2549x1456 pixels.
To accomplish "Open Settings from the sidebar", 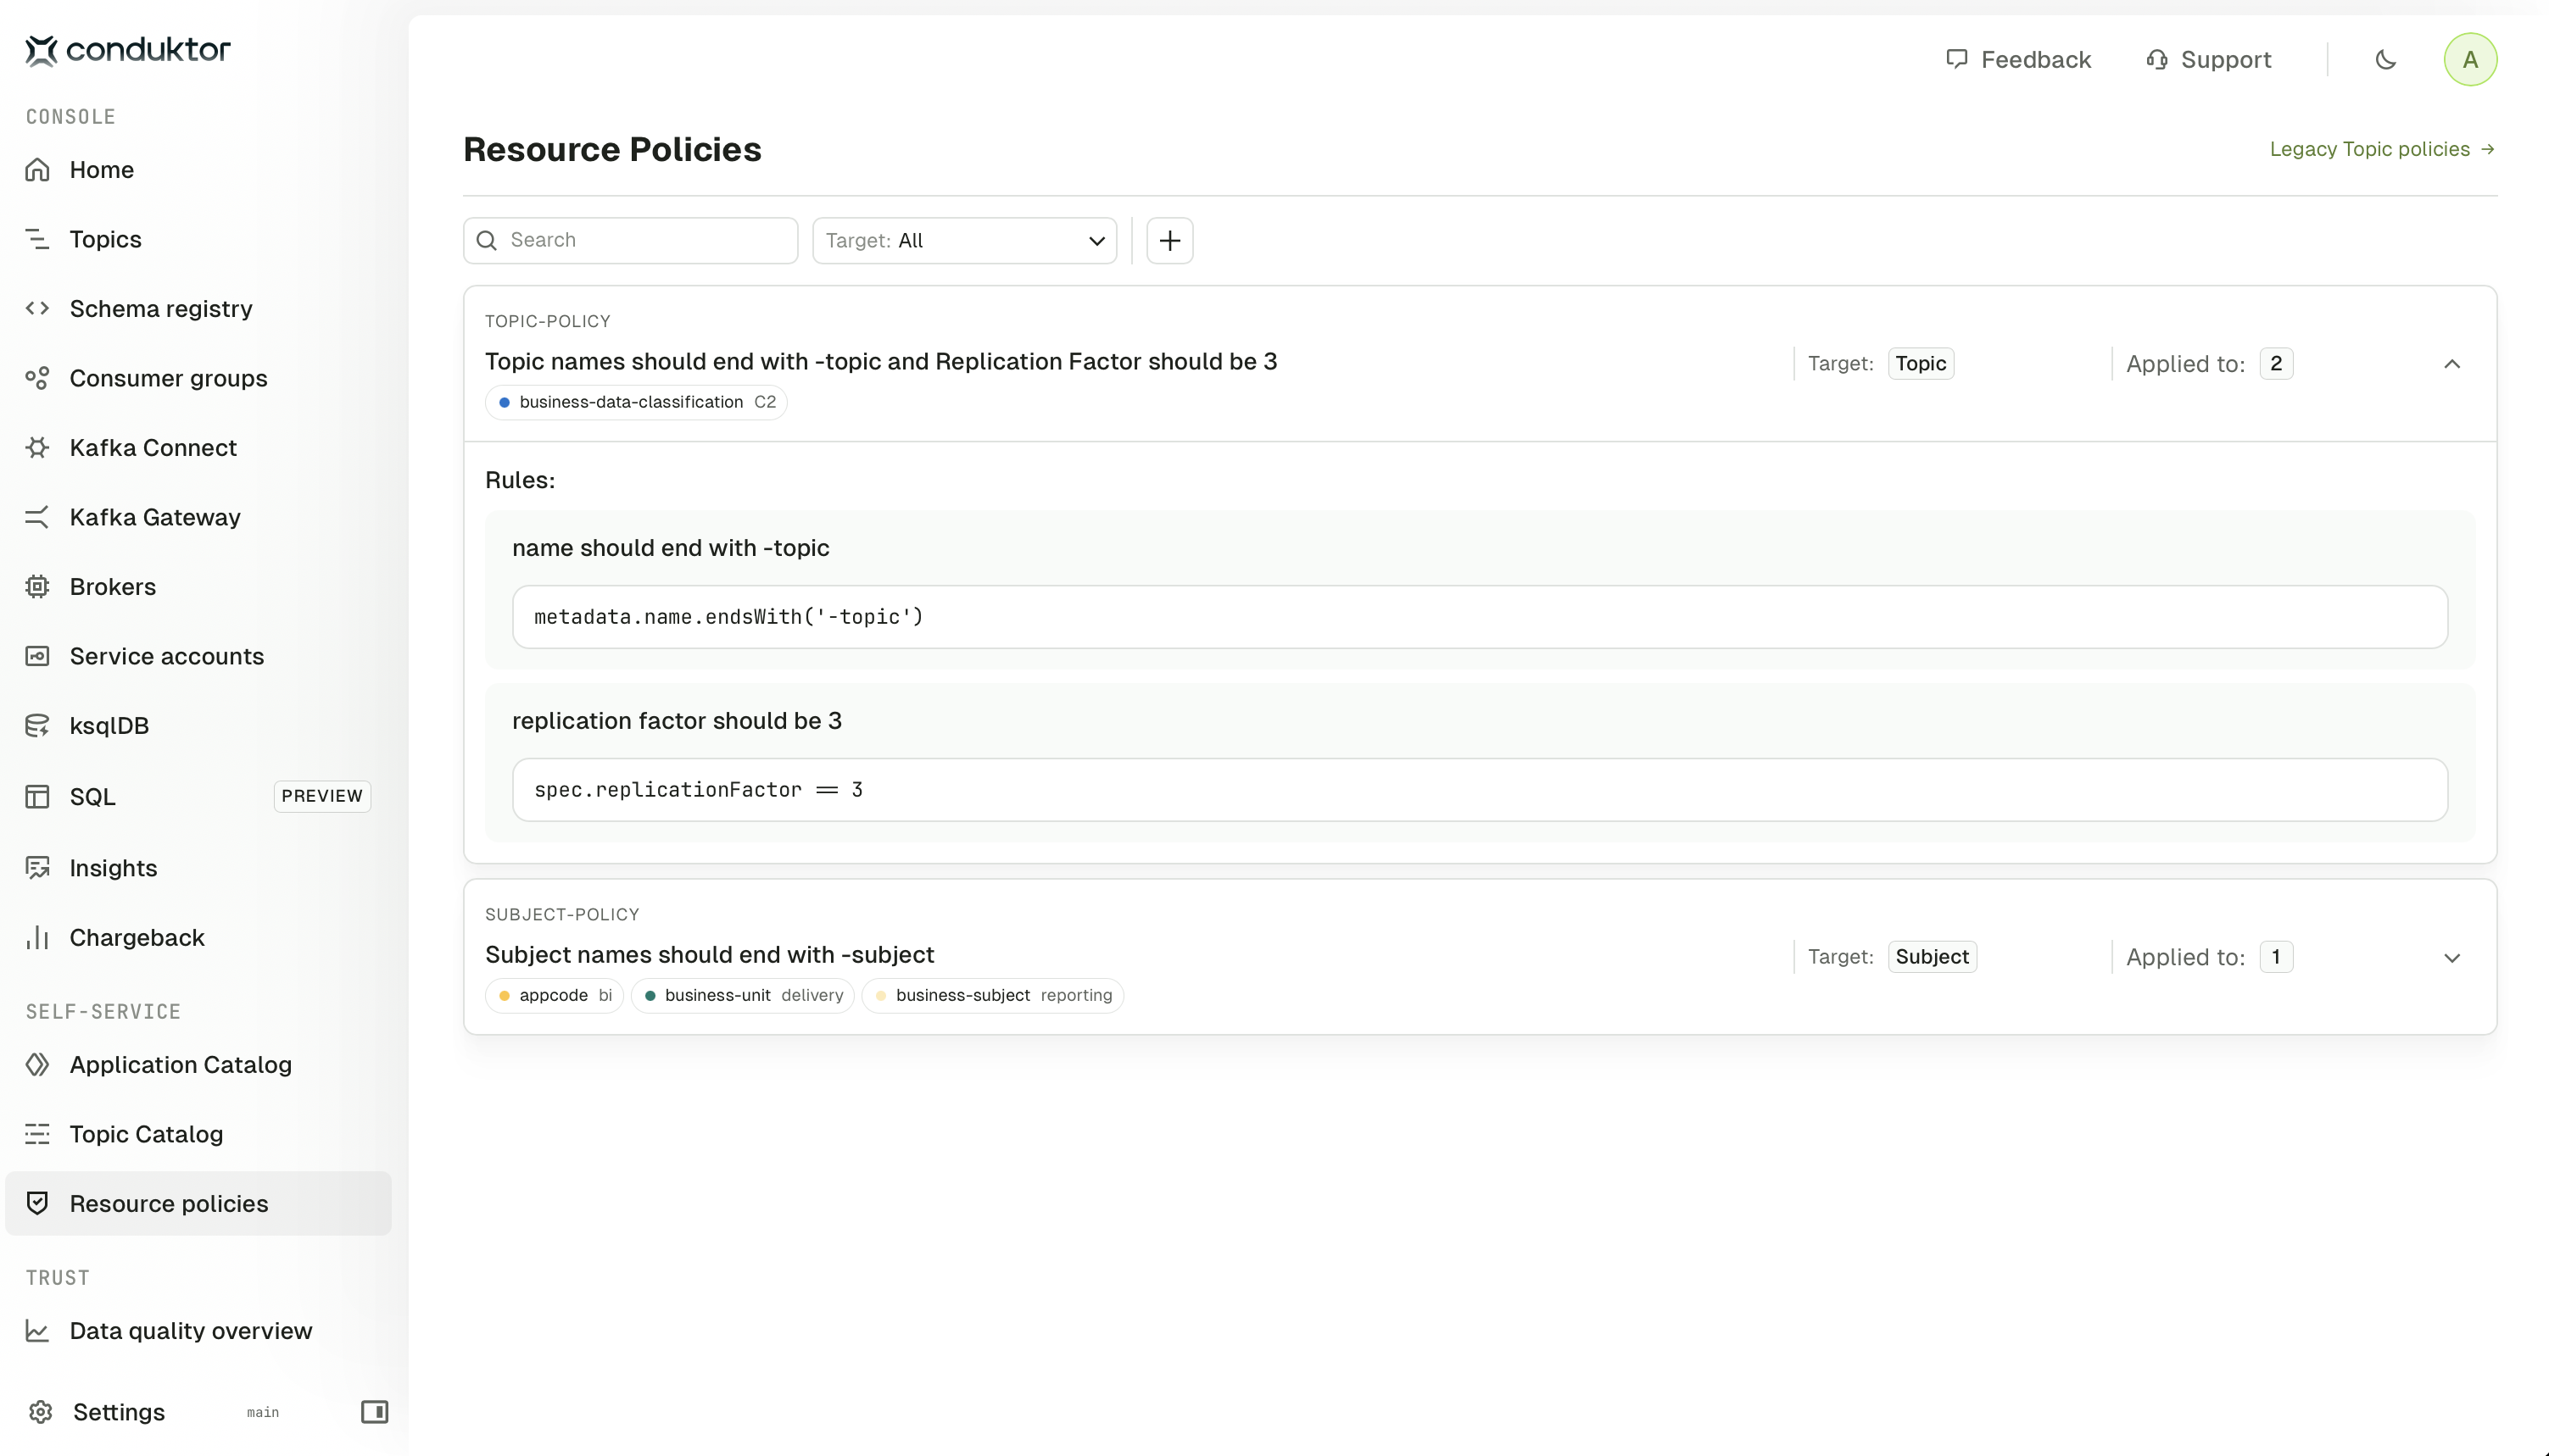I will [x=117, y=1412].
